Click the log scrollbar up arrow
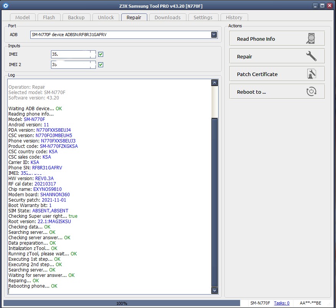Image resolution: width=336 pixels, height=308 pixels. pyautogui.click(x=214, y=83)
